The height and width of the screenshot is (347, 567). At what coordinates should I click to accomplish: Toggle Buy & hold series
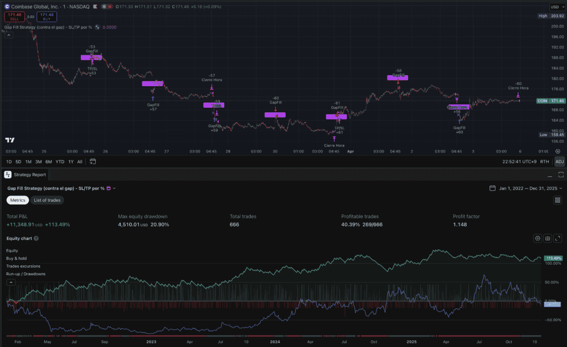pyautogui.click(x=16, y=258)
